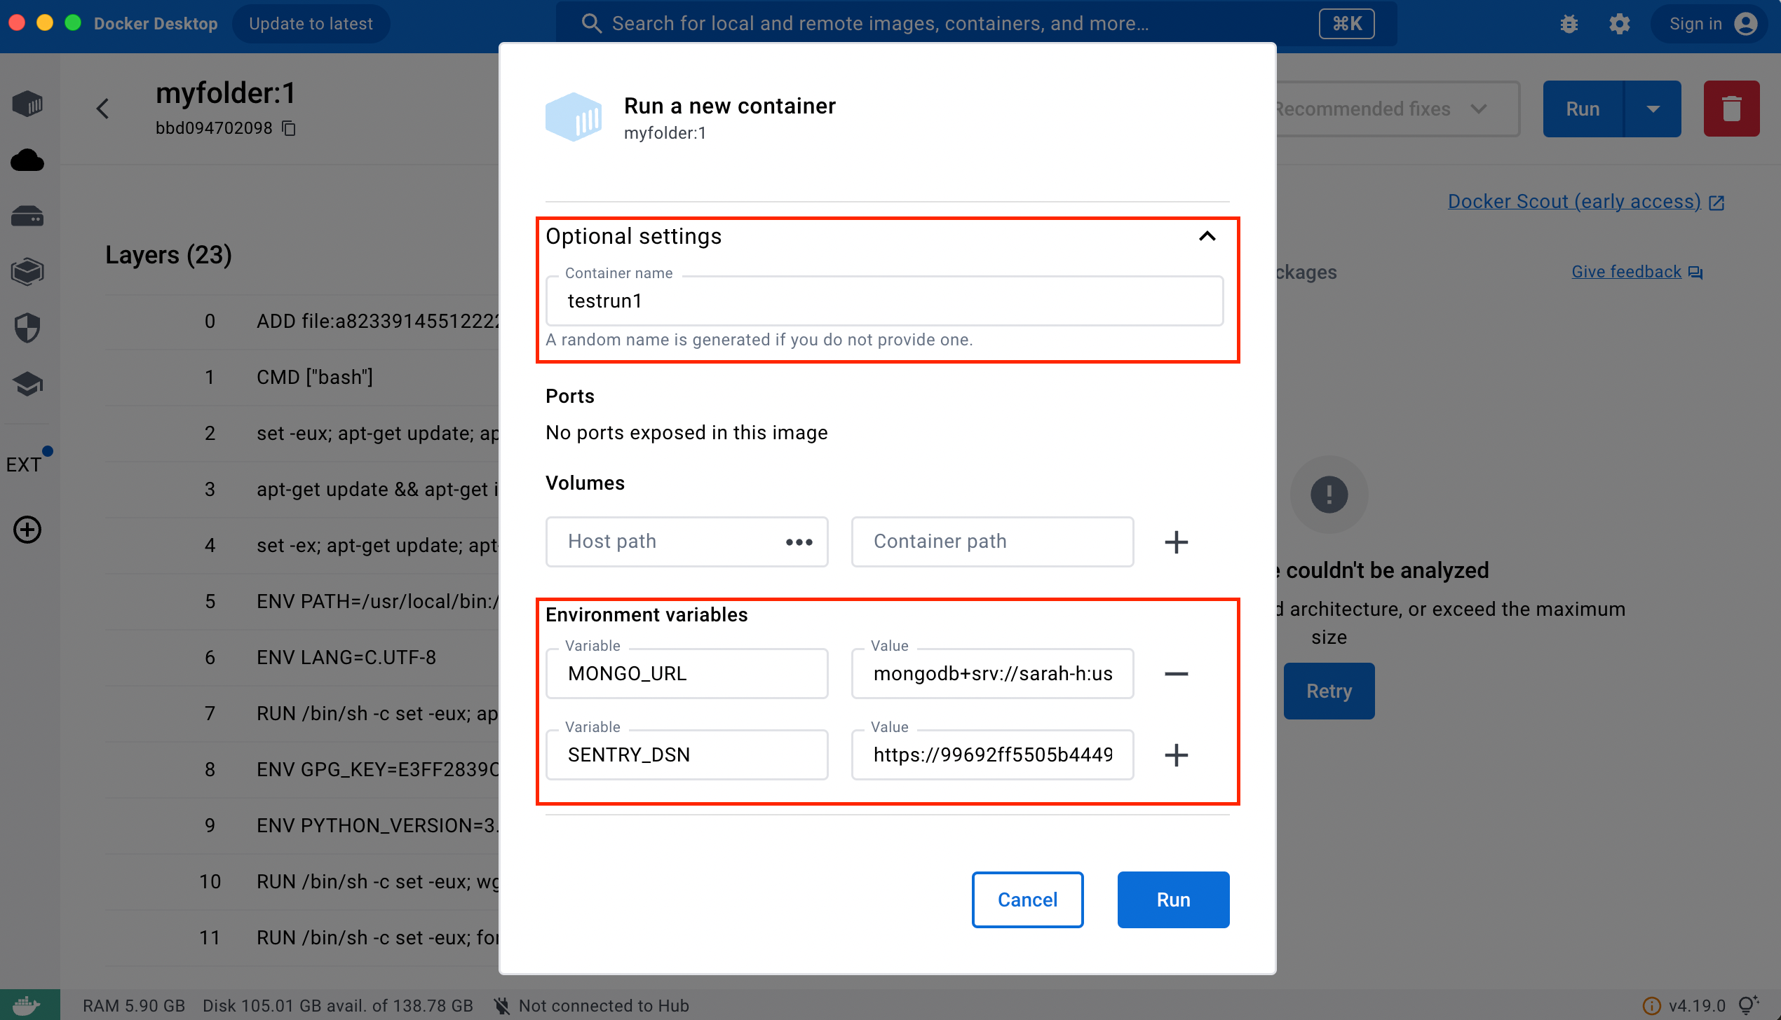Collapse the Optional settings section
This screenshot has width=1781, height=1020.
pos(1207,236)
